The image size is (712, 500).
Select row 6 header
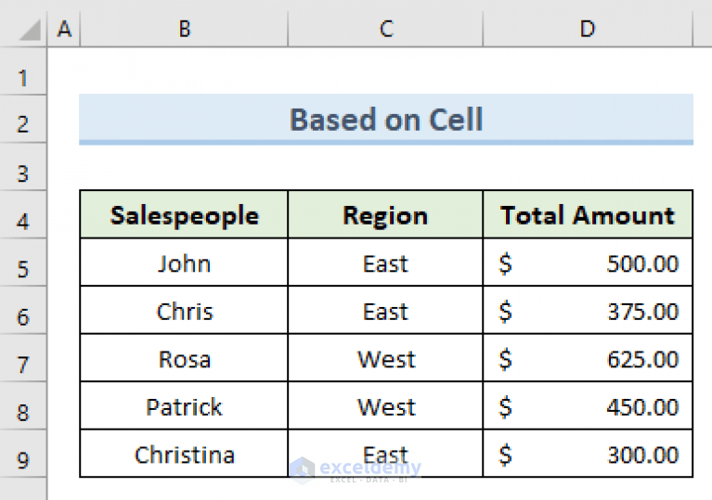[23, 311]
